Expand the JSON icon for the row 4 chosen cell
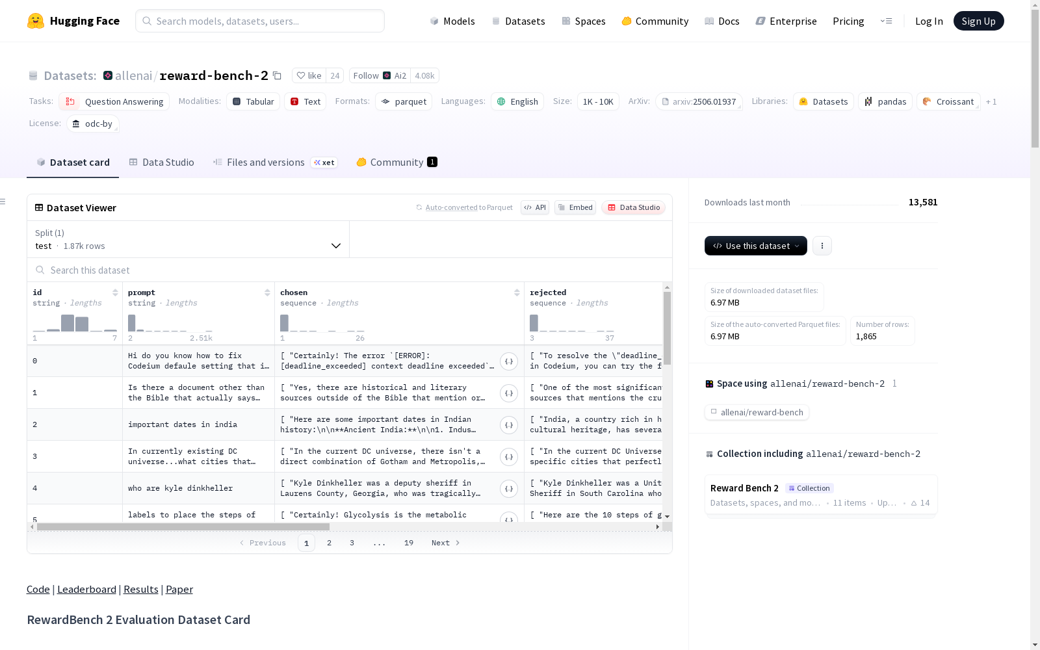 coord(509,489)
